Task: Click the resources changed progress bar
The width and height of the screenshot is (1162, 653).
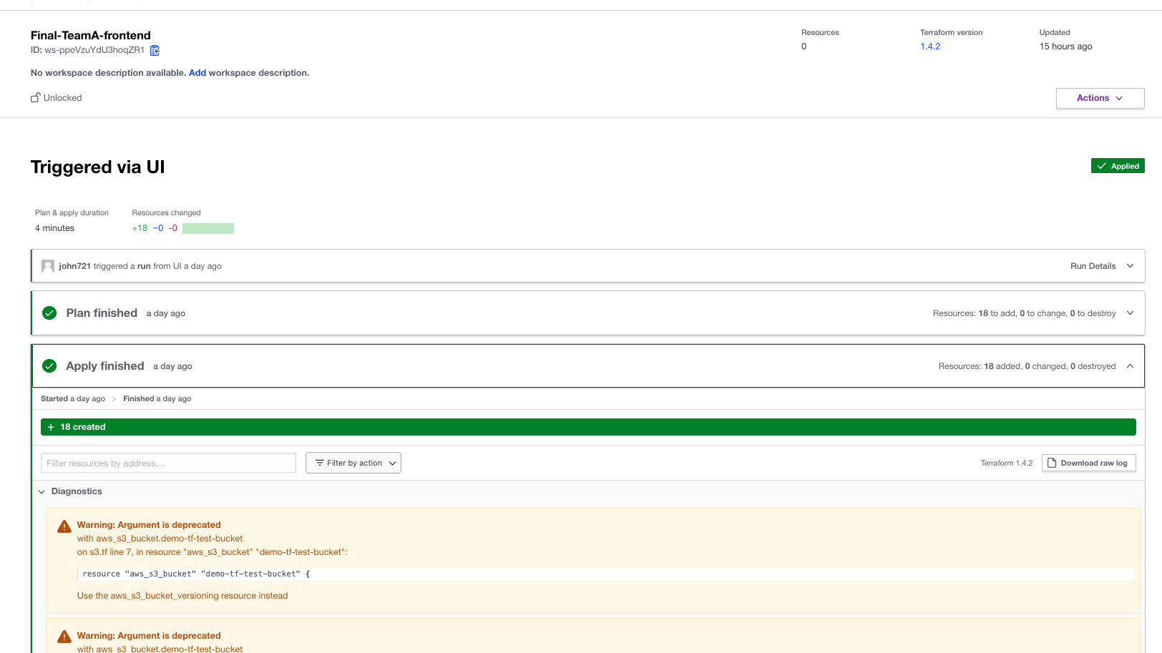Action: coord(207,227)
